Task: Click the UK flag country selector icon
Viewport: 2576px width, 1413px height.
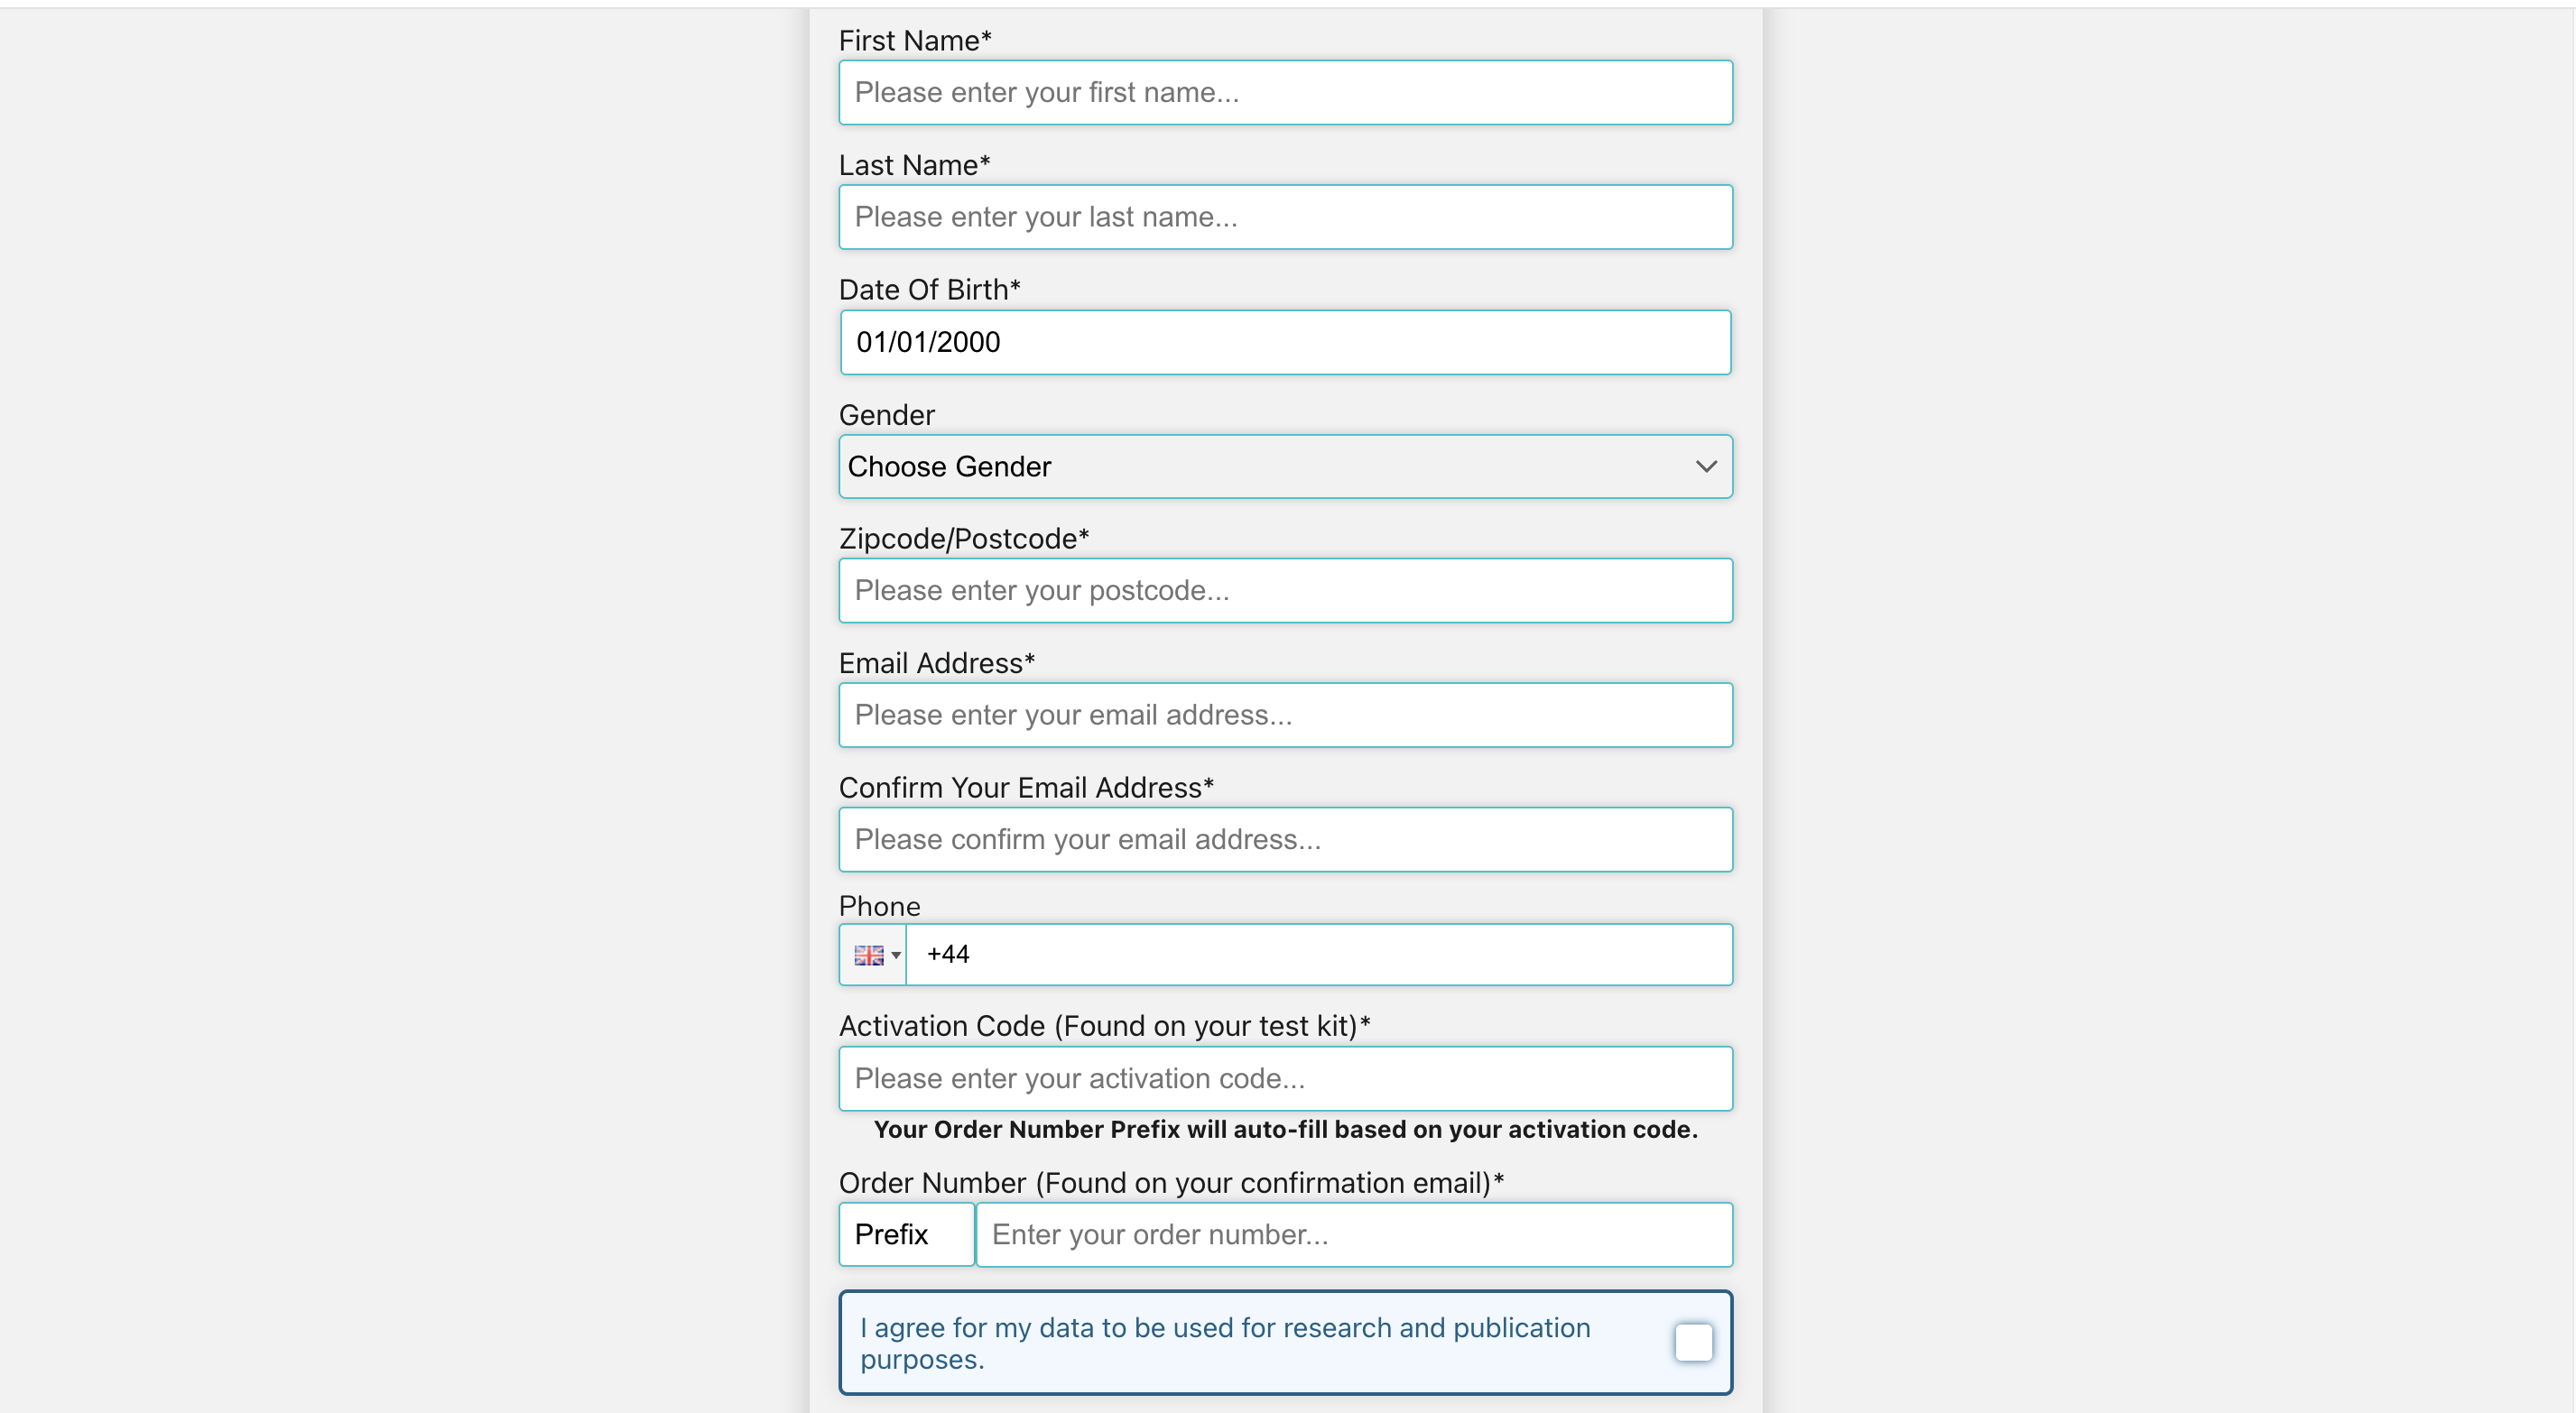Action: [866, 954]
